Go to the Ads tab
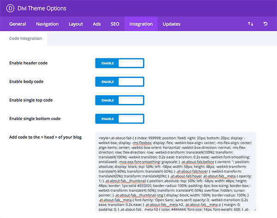Image resolution: width=277 pixels, height=218 pixels. [96, 24]
